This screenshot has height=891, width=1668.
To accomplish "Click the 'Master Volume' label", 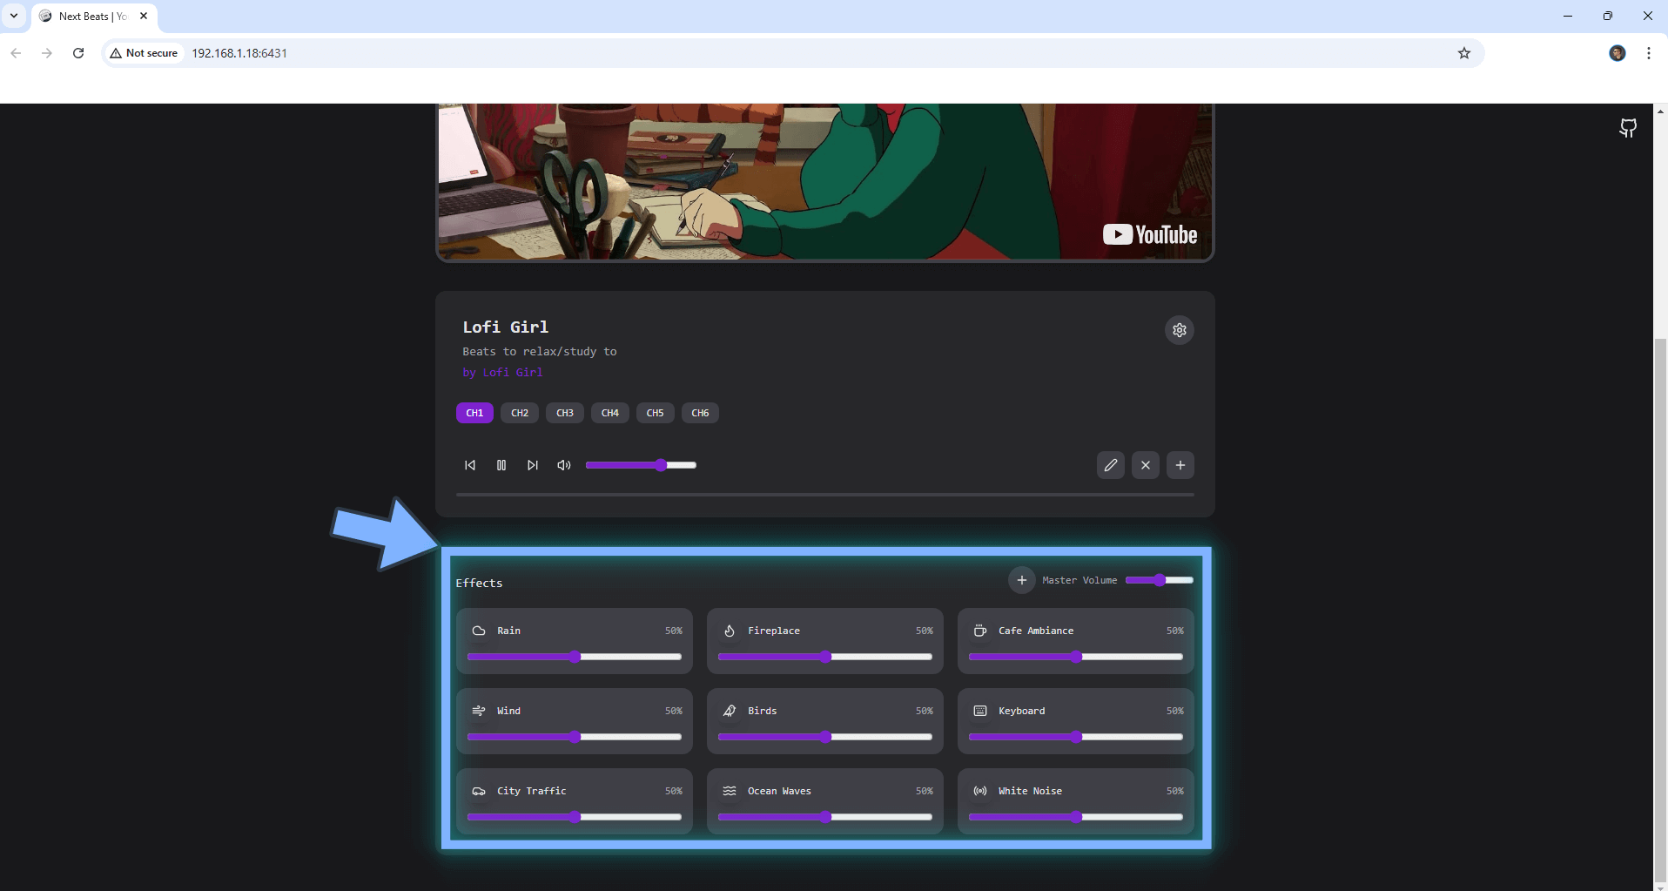I will [1079, 580].
